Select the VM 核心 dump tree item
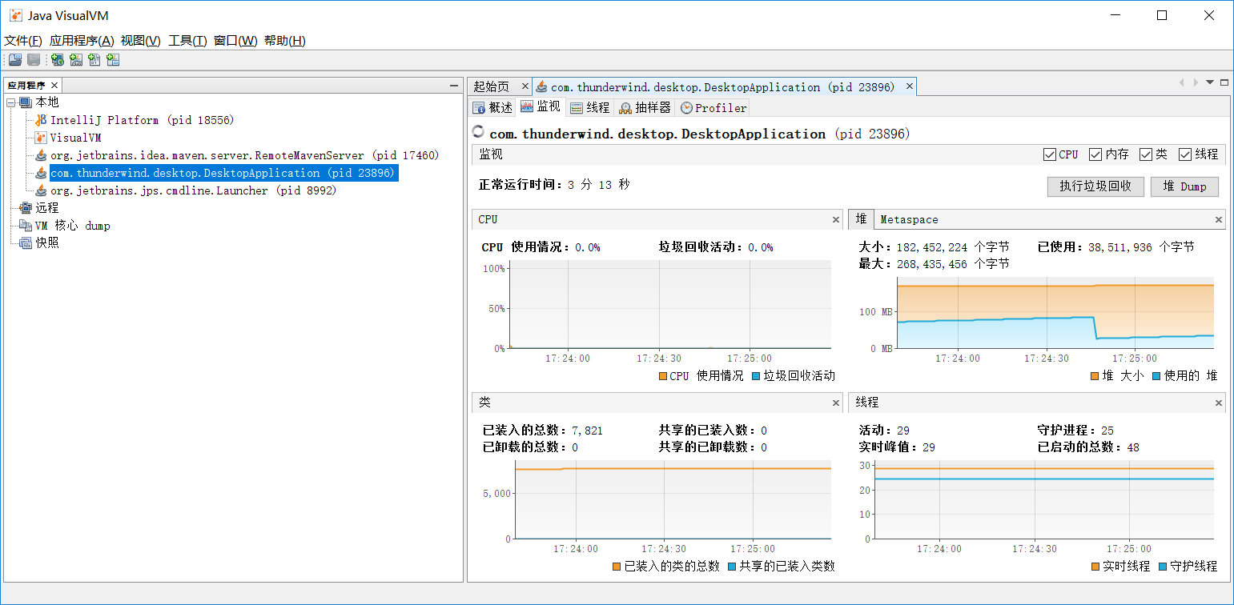 tap(73, 226)
